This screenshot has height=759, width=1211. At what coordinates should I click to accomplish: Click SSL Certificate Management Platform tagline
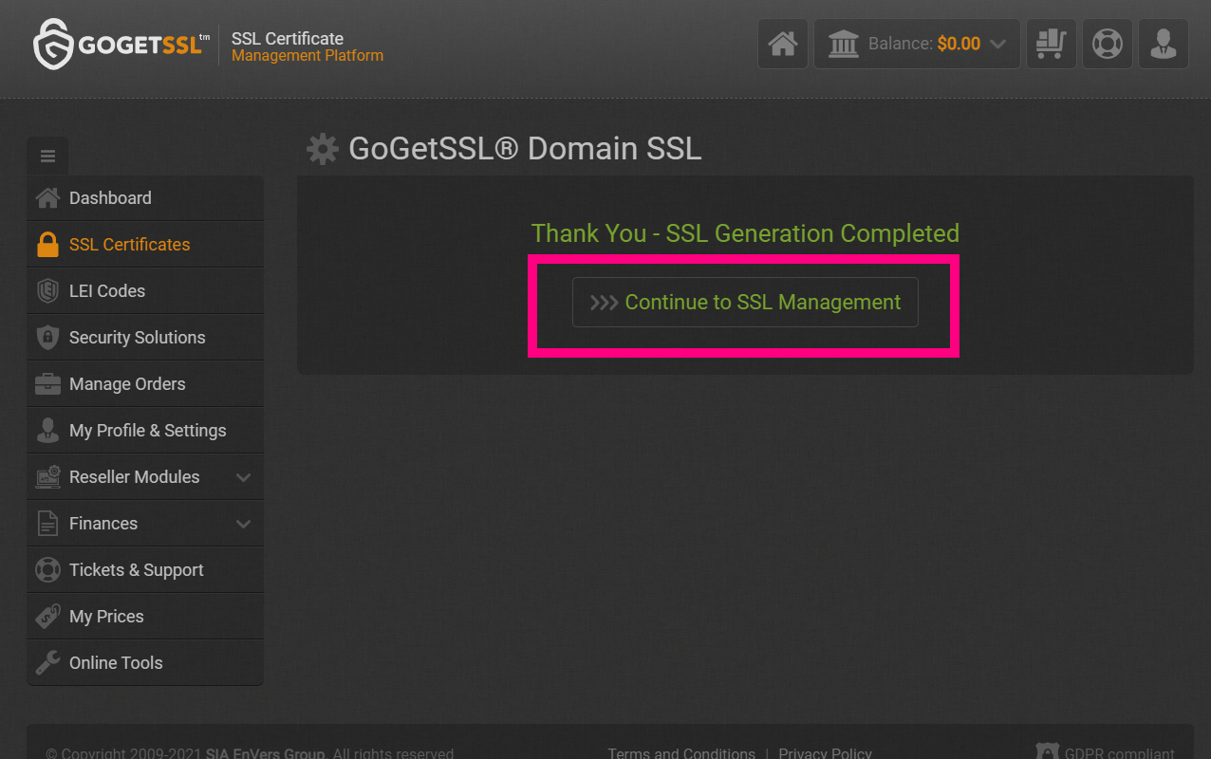coord(307,46)
